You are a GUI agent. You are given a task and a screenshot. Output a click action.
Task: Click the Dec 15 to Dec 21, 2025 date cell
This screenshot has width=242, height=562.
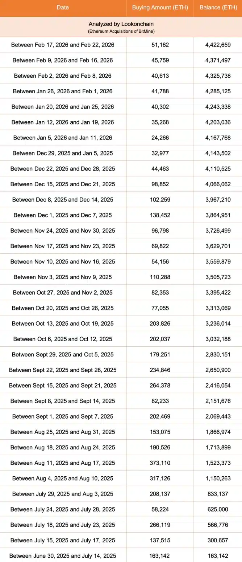(63, 184)
